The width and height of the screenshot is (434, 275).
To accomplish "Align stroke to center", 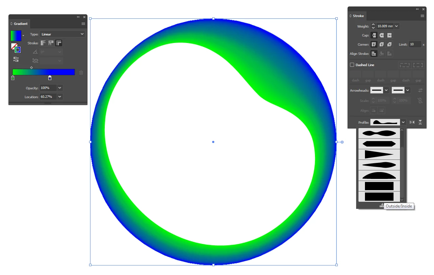I will [x=374, y=54].
